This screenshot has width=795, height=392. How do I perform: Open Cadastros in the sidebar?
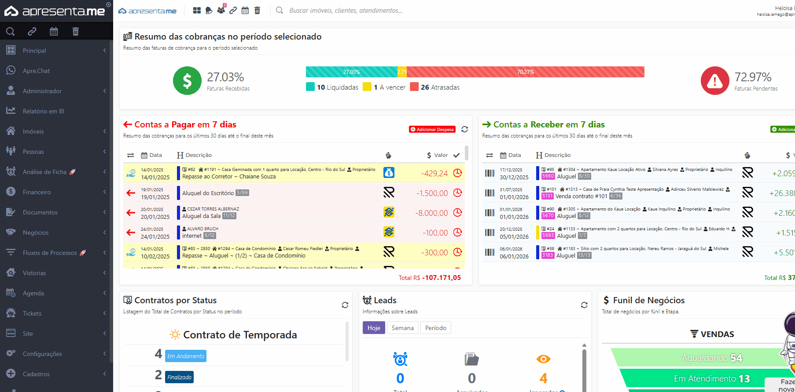point(56,374)
